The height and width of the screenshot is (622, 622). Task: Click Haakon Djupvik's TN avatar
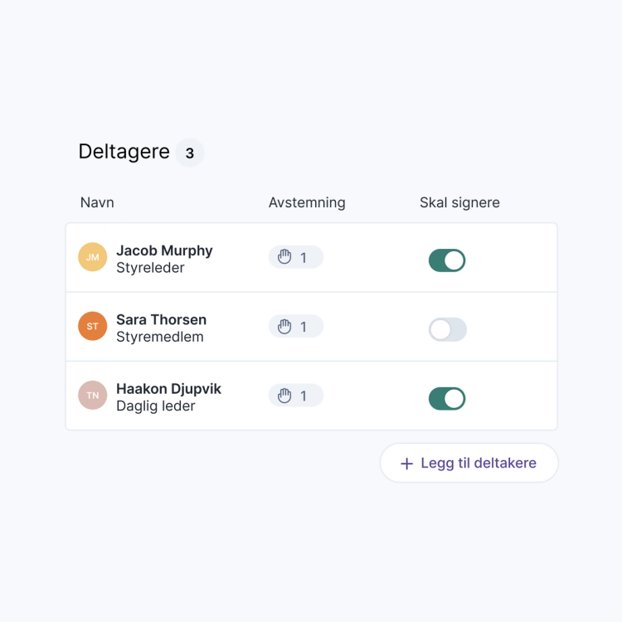(x=92, y=396)
